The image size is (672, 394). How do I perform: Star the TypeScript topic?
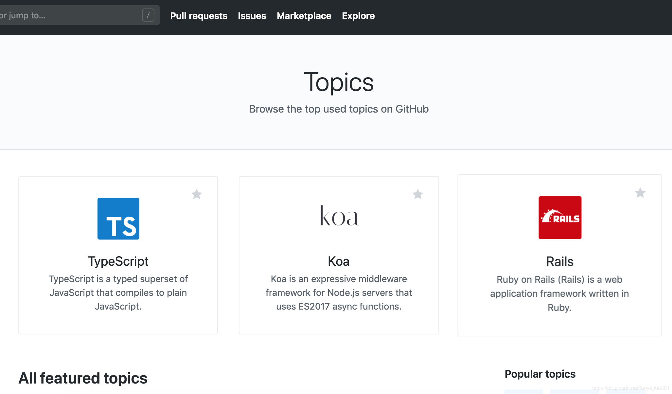coord(197,194)
